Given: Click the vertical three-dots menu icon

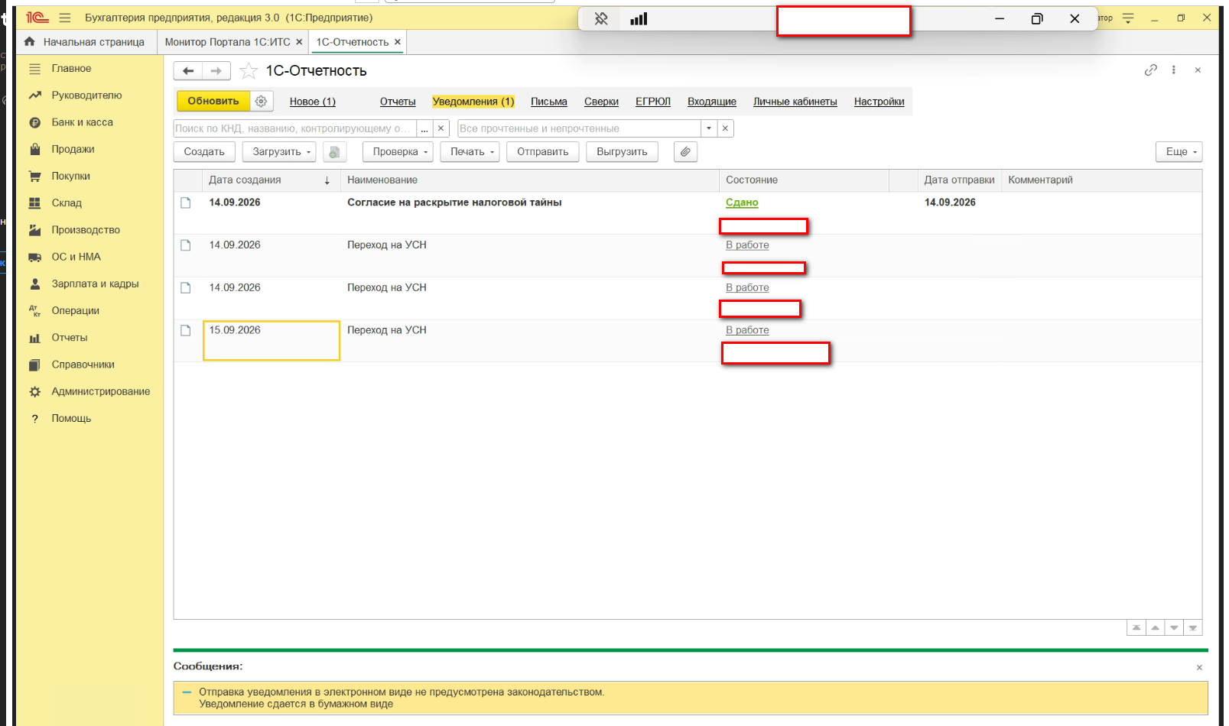Looking at the screenshot, I should (x=1174, y=70).
